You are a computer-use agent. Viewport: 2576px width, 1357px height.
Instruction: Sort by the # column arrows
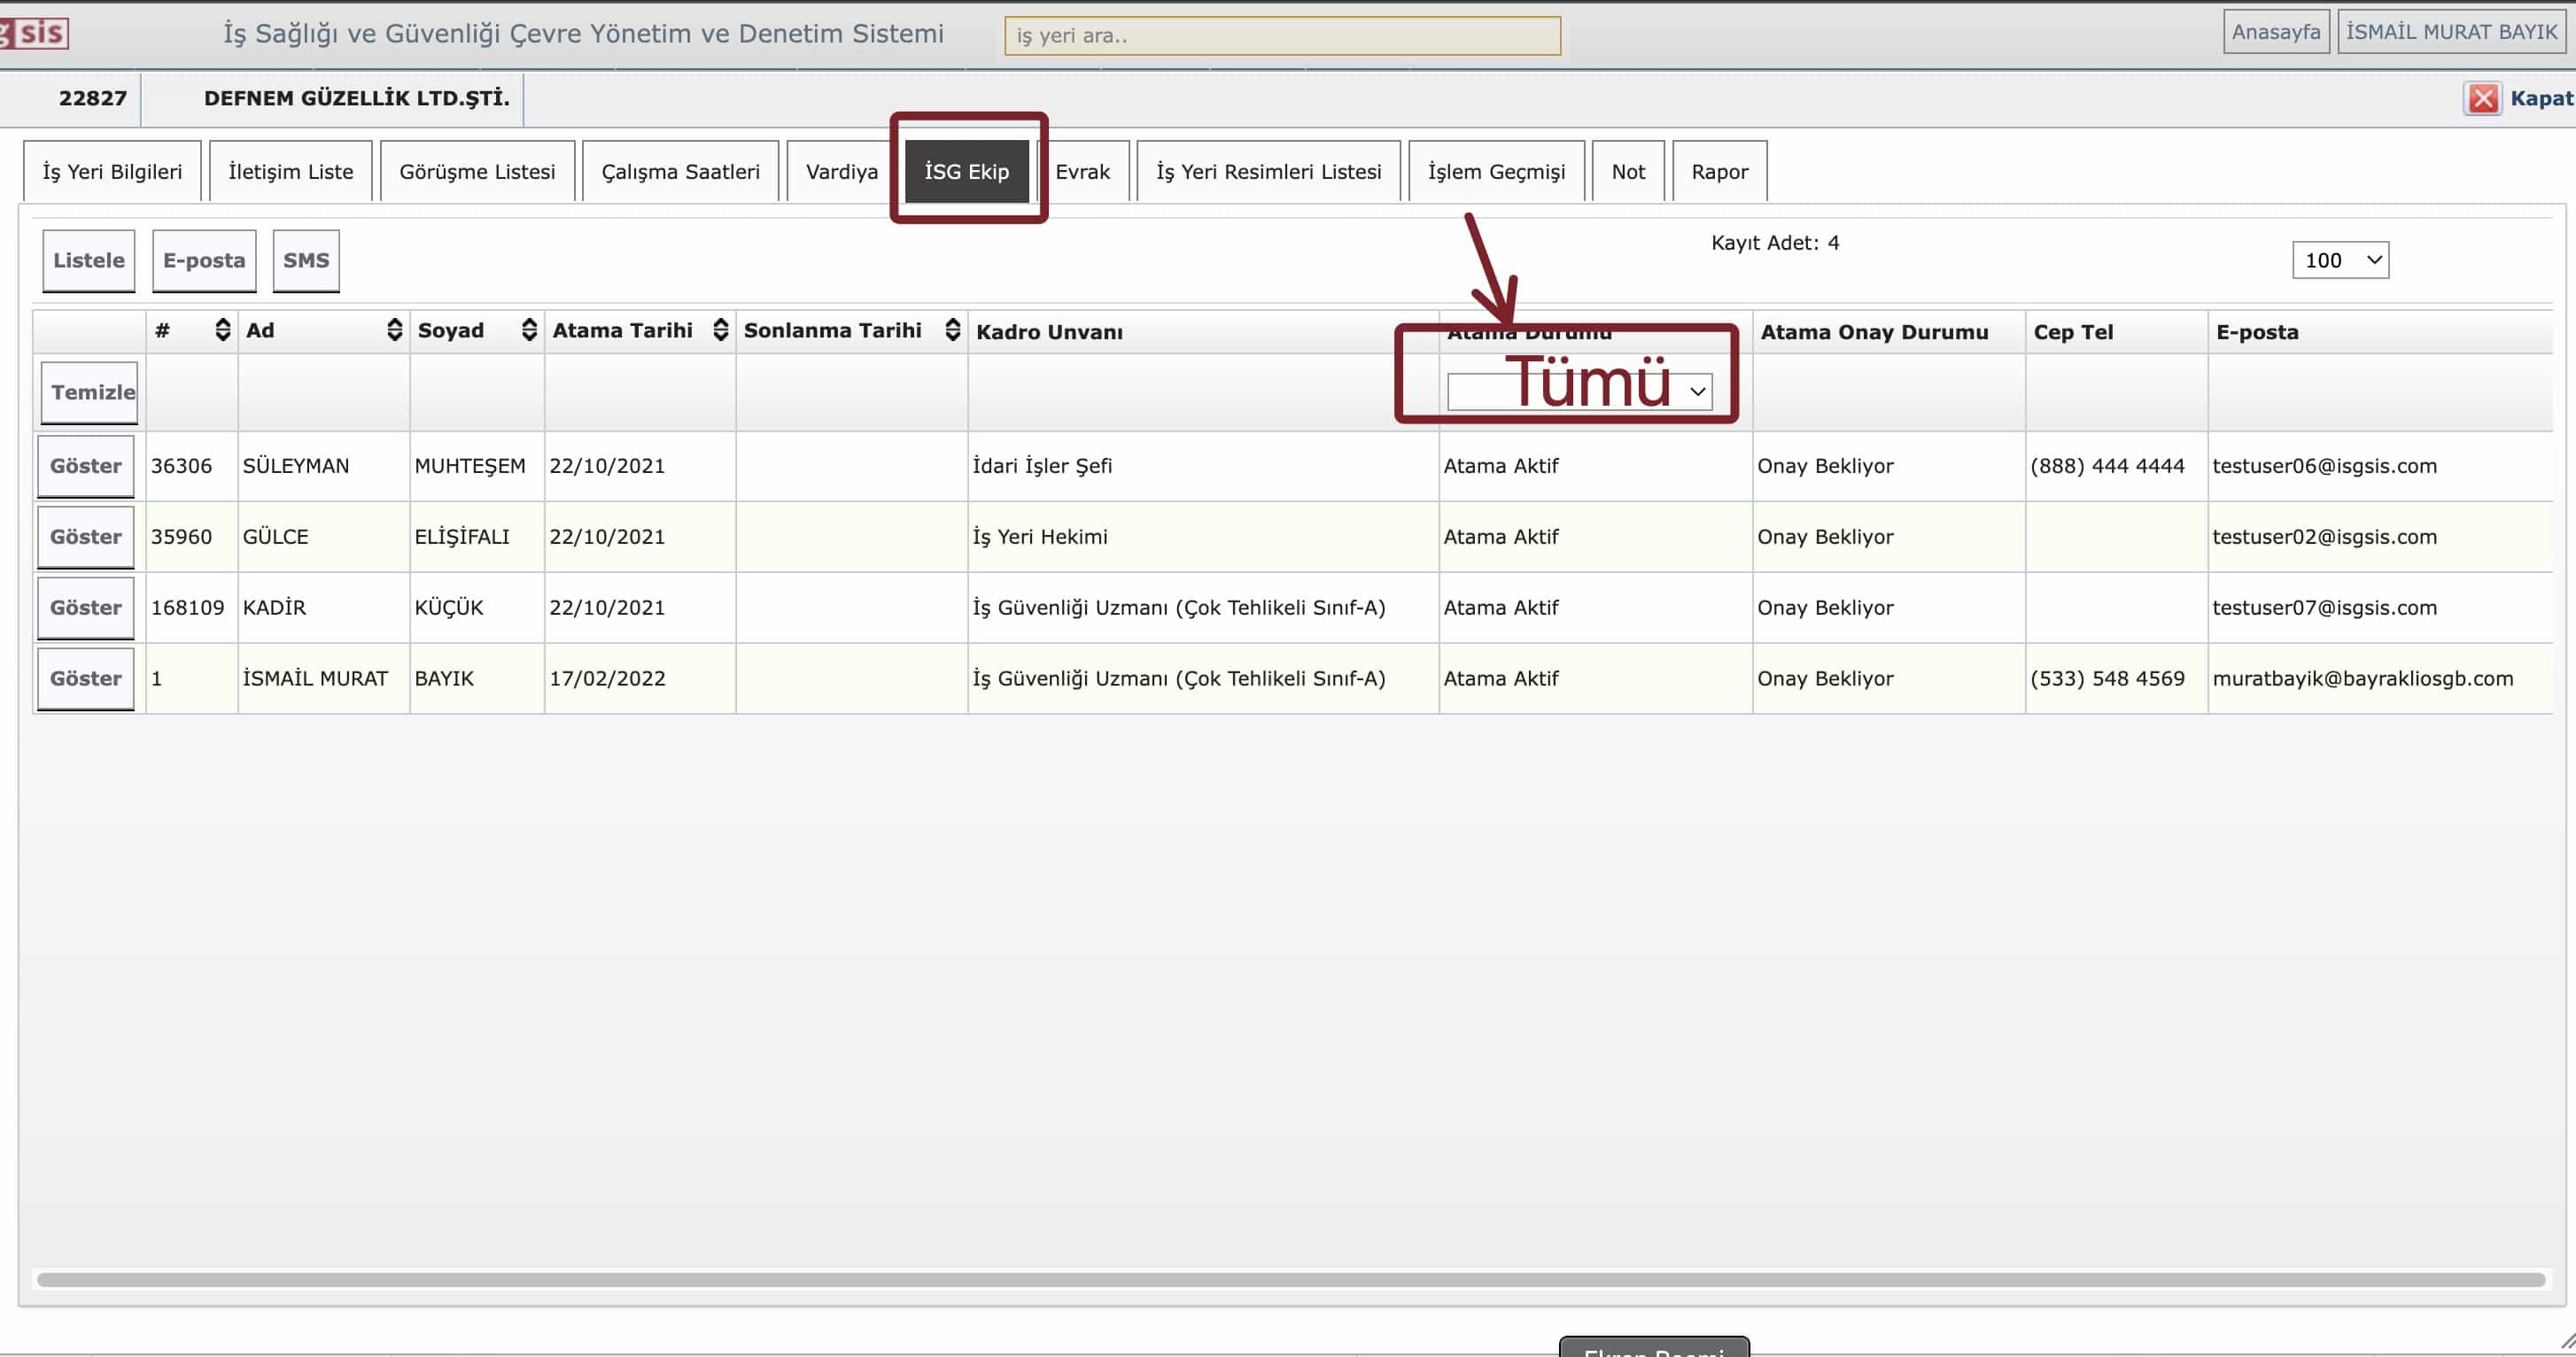pos(222,330)
